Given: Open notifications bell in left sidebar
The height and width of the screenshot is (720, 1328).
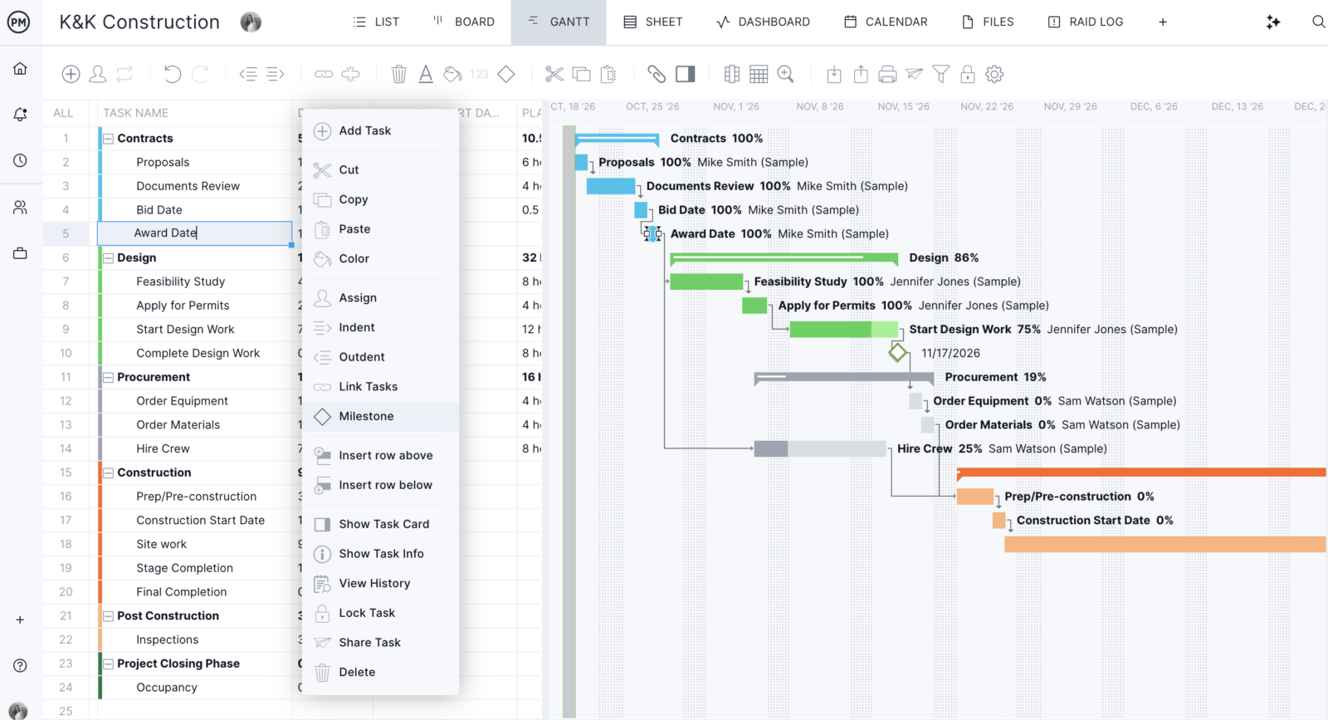Looking at the screenshot, I should coord(20,115).
